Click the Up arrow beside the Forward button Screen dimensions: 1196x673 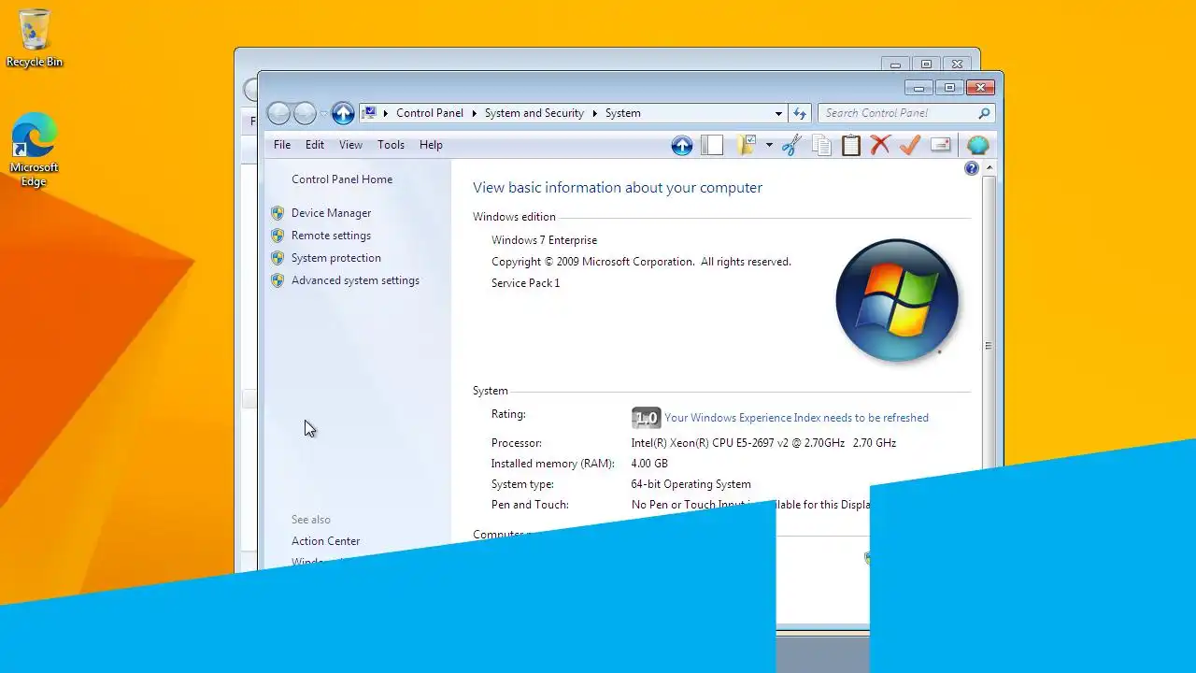point(343,113)
